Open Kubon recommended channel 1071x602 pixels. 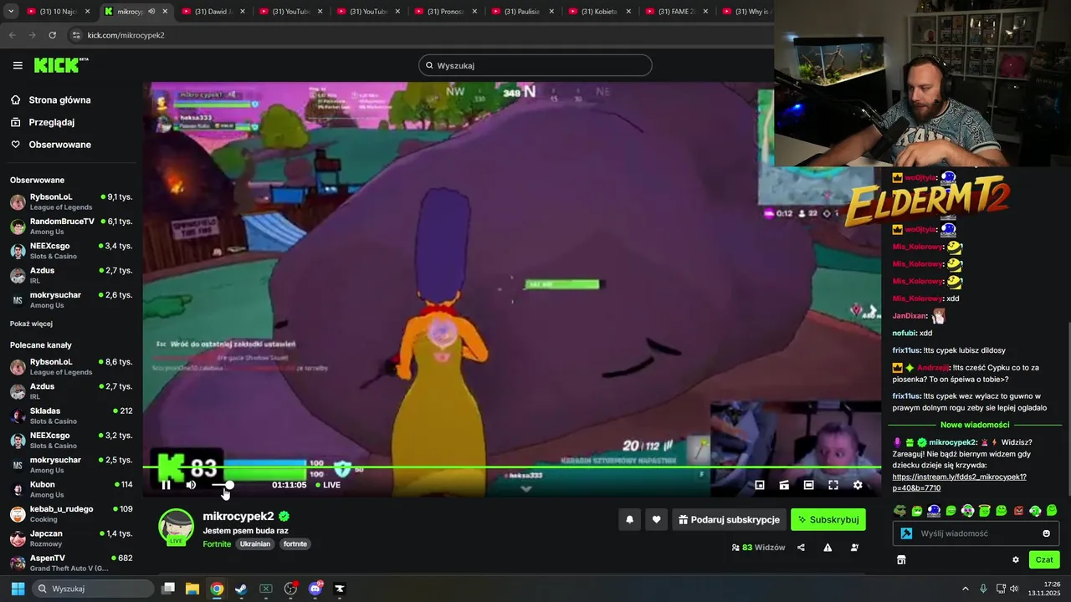click(71, 489)
